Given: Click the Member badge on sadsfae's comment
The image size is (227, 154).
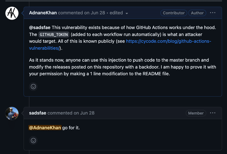Looking at the screenshot, I should pyautogui.click(x=196, y=113).
